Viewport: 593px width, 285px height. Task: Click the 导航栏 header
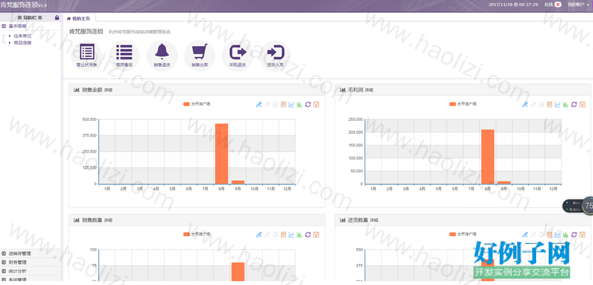[x=30, y=17]
